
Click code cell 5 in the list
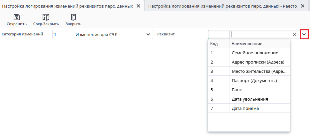pos(219,90)
